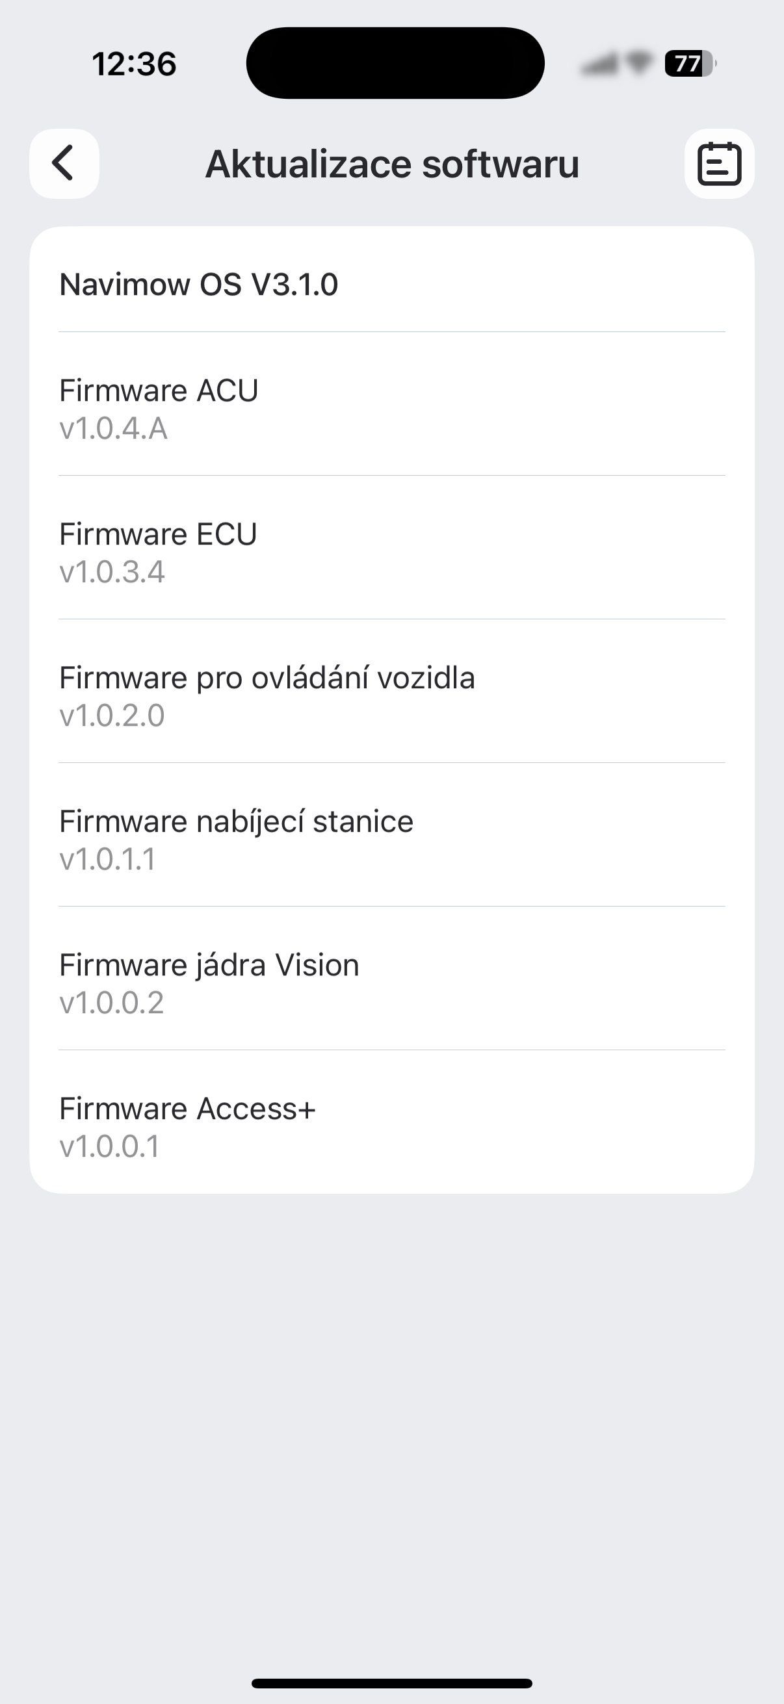Image resolution: width=784 pixels, height=1704 pixels.
Task: Tap the Aktualizace softwaru page title
Action: 391,164
